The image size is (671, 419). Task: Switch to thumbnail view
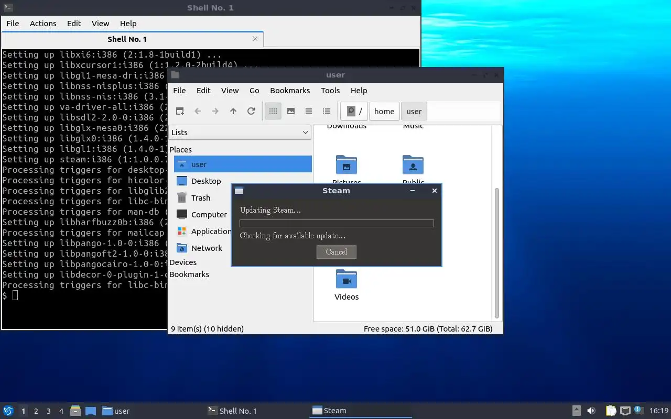tap(291, 111)
